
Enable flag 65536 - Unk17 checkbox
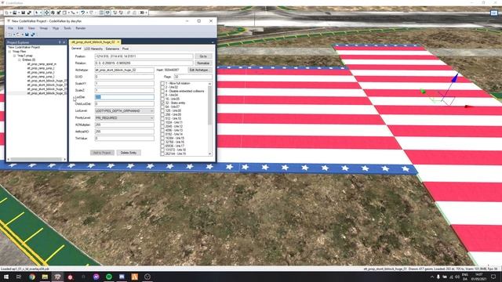click(162, 146)
